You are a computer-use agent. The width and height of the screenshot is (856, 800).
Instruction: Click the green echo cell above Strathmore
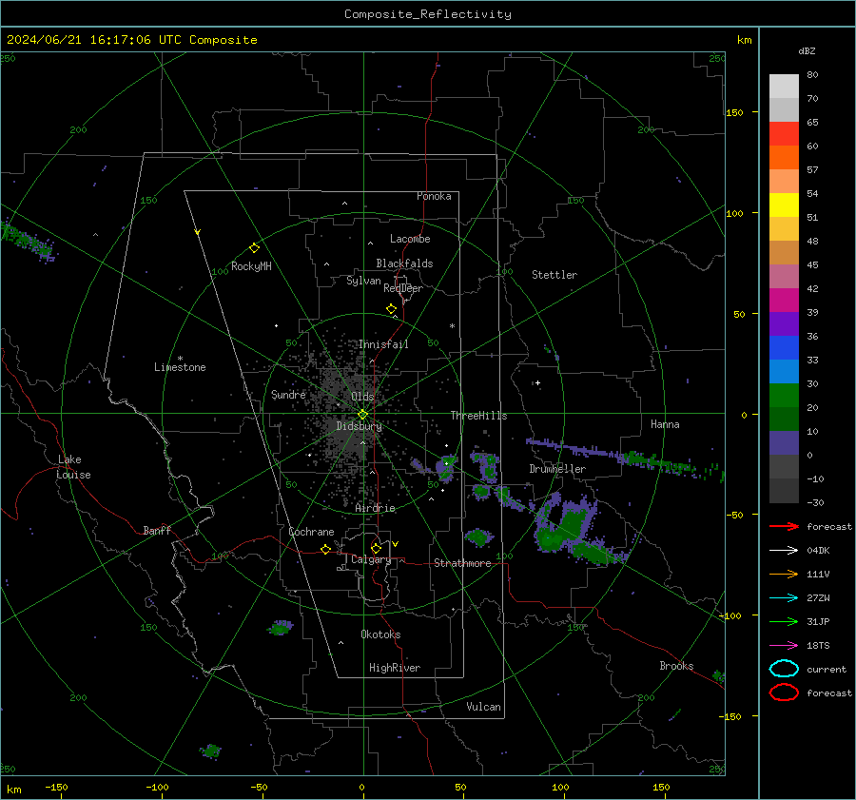click(478, 537)
